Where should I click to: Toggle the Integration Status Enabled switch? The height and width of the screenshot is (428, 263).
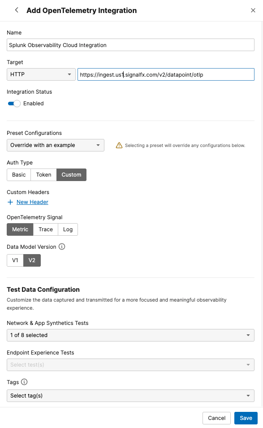(x=14, y=104)
